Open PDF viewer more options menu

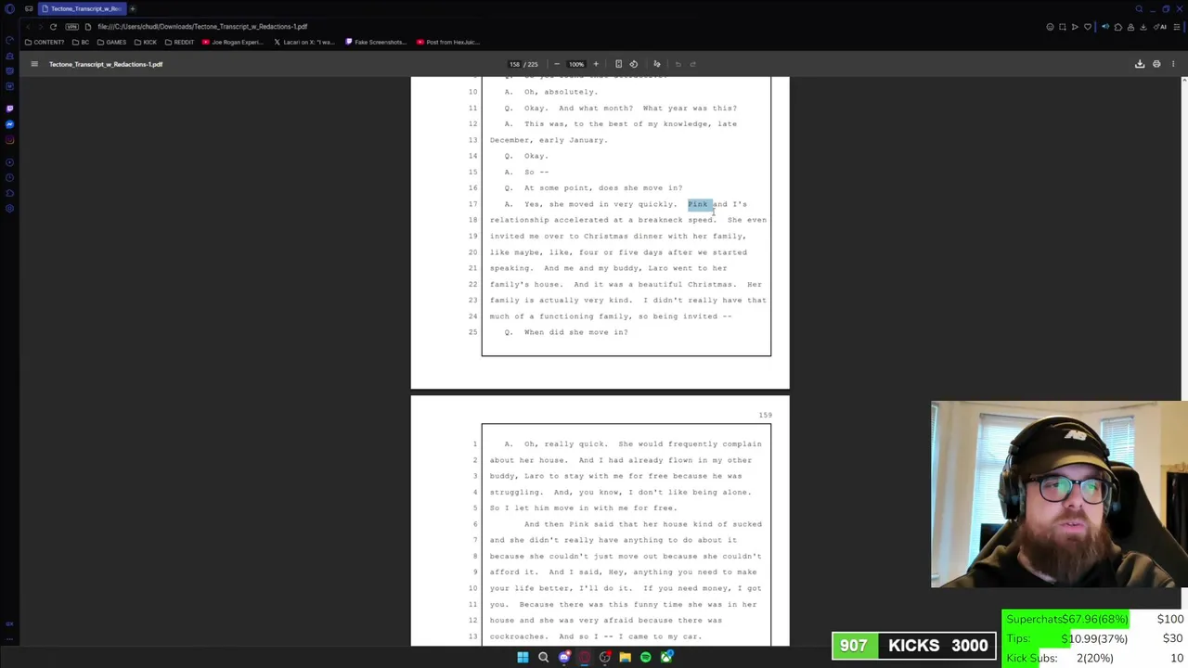click(x=1173, y=64)
